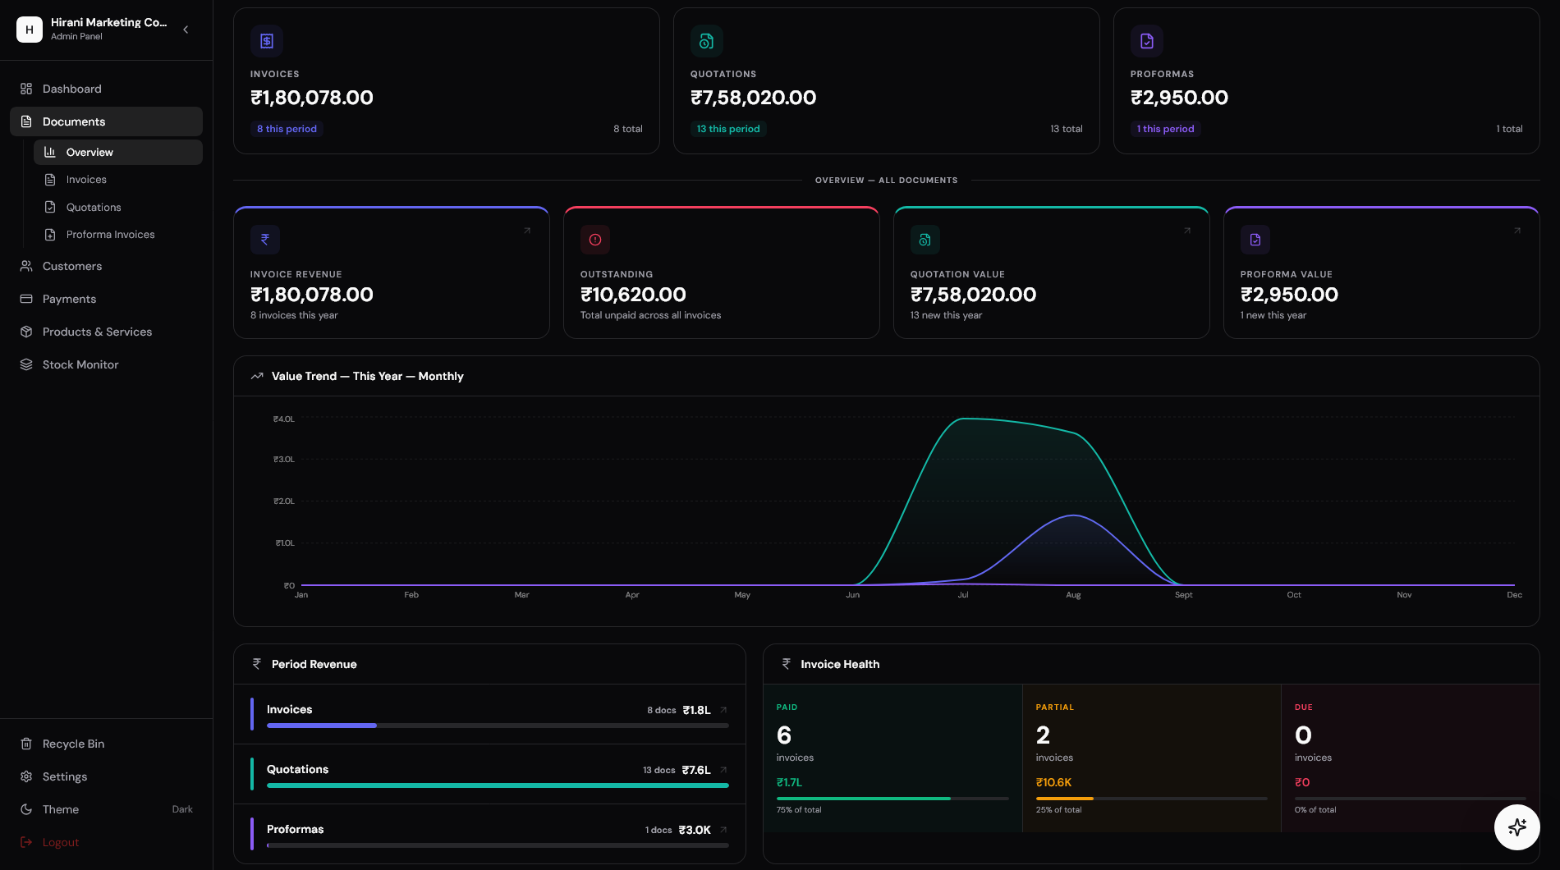This screenshot has width=1560, height=870.
Task: Click the Jul marker on the chart axis
Action: (963, 595)
